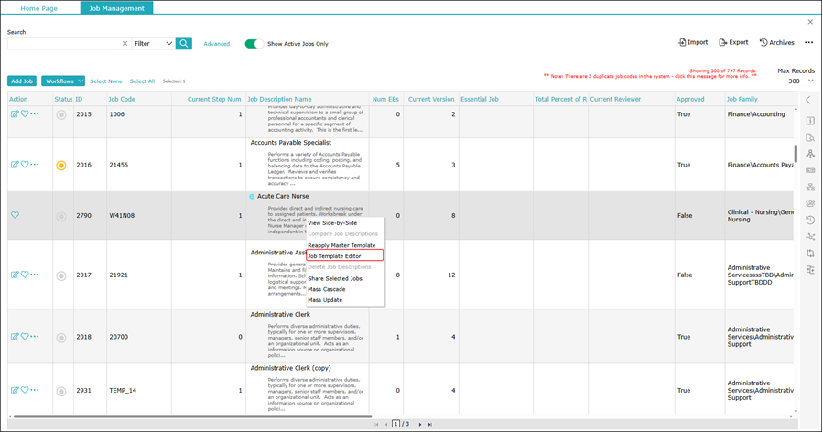
Task: Favorite job 2016 with the heart icon
Action: coord(25,165)
